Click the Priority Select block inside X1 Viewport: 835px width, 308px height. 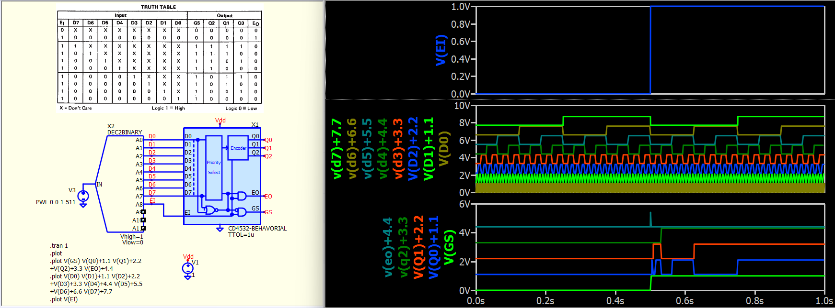coord(214,167)
